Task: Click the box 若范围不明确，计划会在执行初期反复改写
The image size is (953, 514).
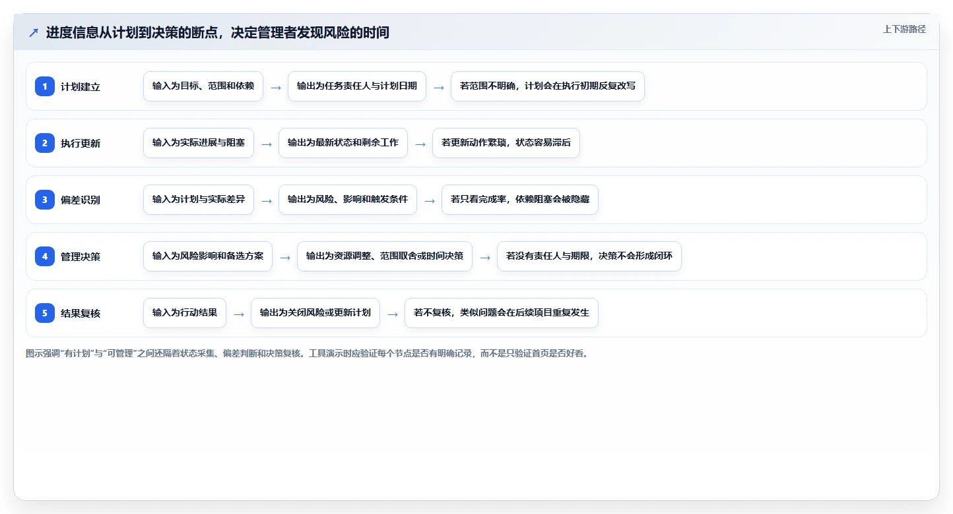Action: [548, 86]
